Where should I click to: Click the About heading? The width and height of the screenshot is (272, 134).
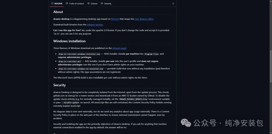(x=58, y=12)
